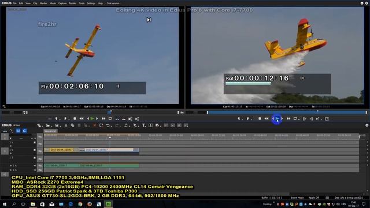Step to next frame in Recorder
370x208 pixels.
tap(282, 118)
